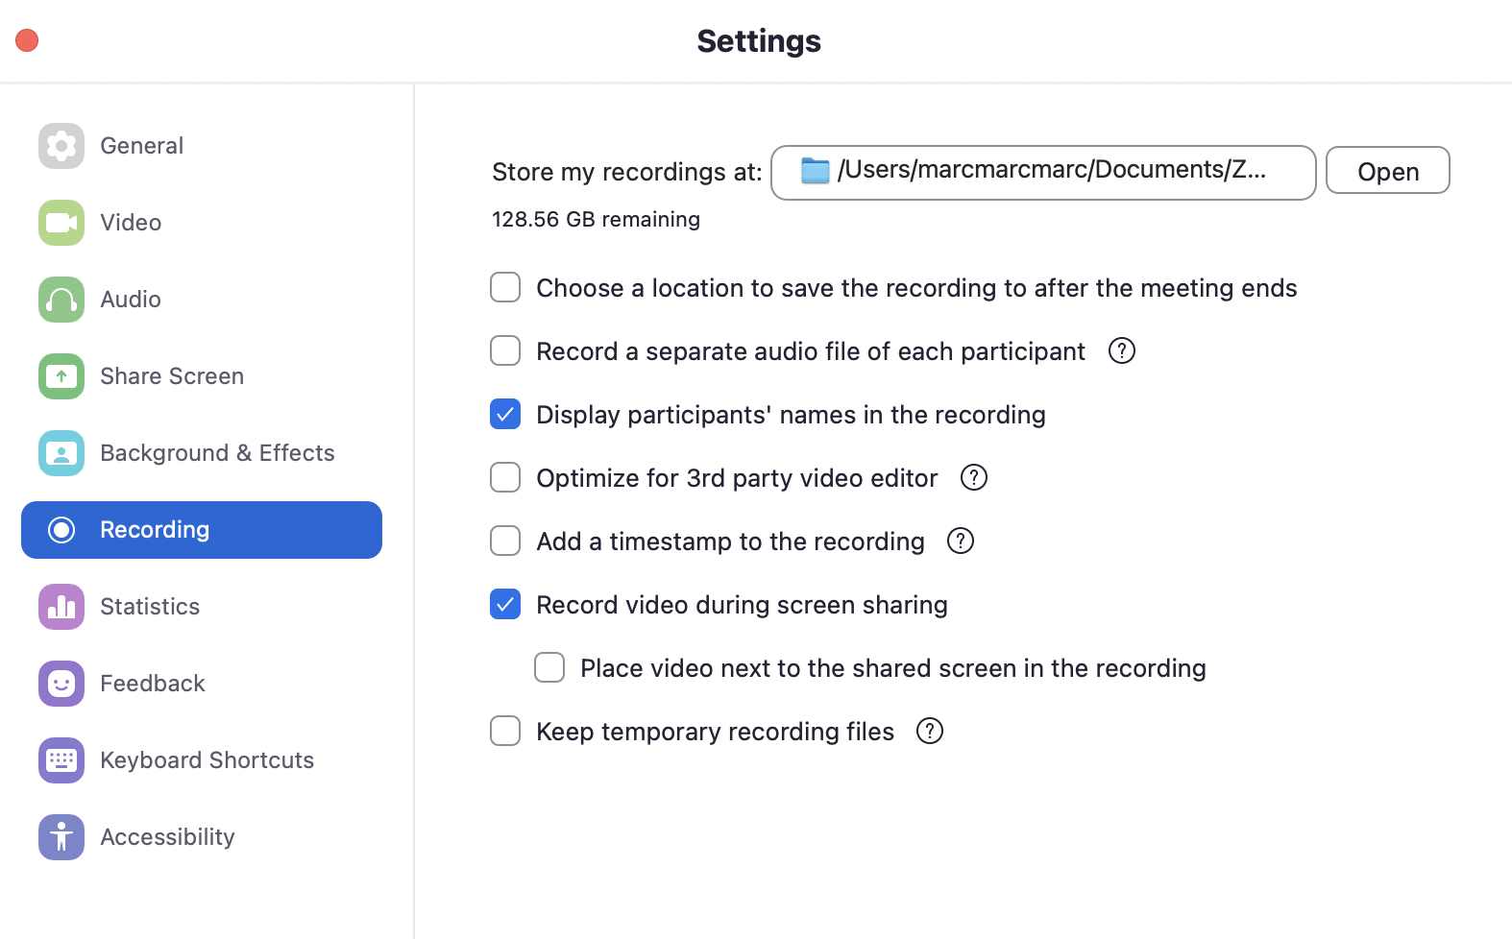Uncheck Display participants' names in the recording

tap(505, 415)
